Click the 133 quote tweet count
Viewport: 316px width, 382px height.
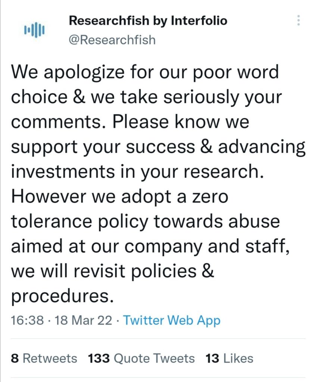click(x=99, y=358)
